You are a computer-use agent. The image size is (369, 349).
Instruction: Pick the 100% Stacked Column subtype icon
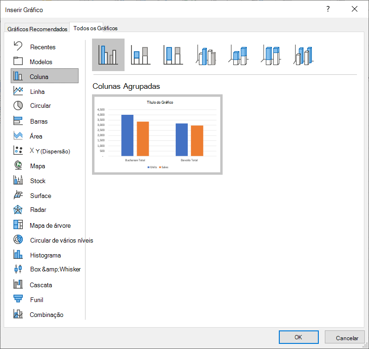tap(173, 55)
